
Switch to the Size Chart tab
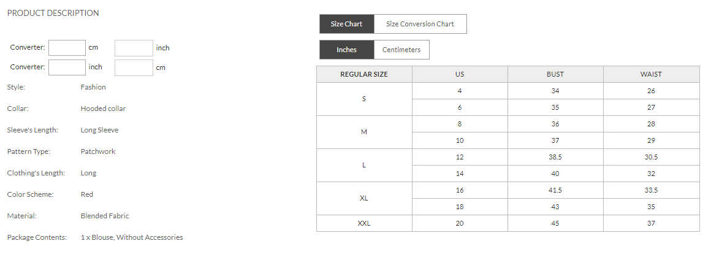click(346, 24)
